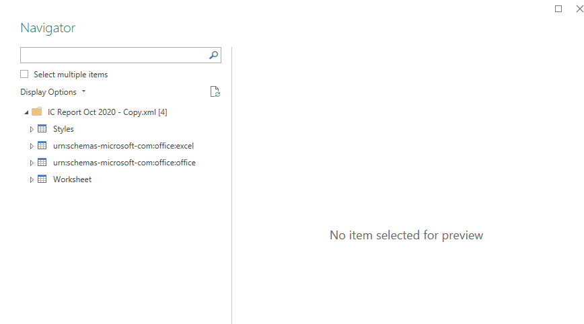Expand the Worksheet tree node
Image resolution: width=584 pixels, height=324 pixels.
point(32,179)
